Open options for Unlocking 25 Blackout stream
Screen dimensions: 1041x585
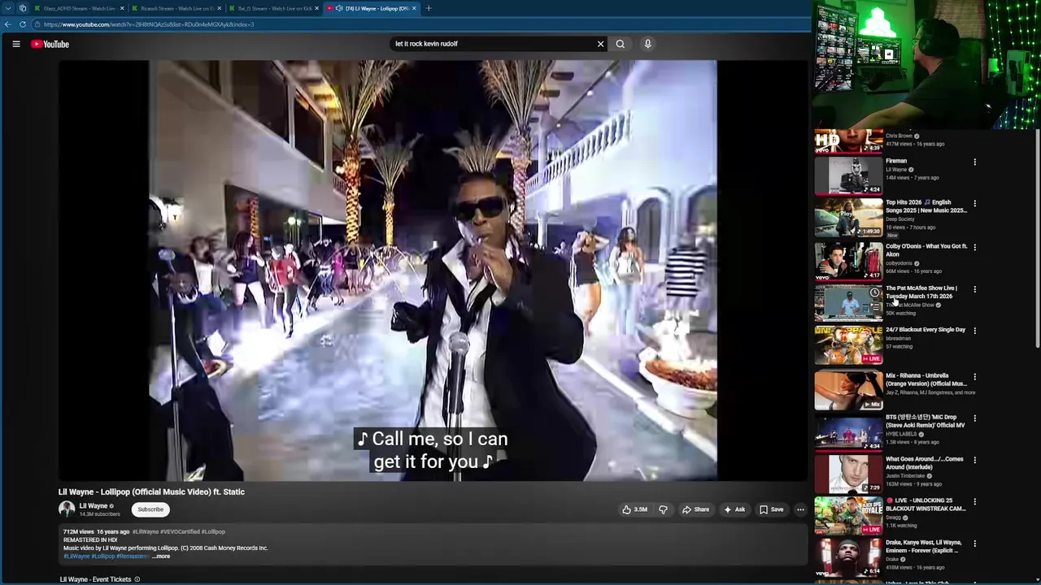click(974, 501)
